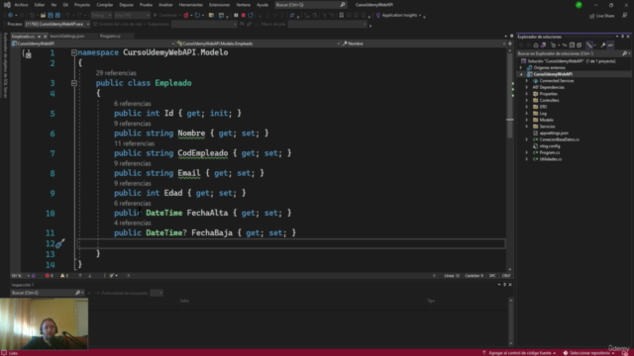
Task: Click the error count icon in editor status
Action: point(48,276)
